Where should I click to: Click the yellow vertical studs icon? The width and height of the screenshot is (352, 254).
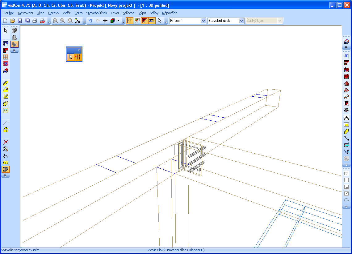click(6, 110)
